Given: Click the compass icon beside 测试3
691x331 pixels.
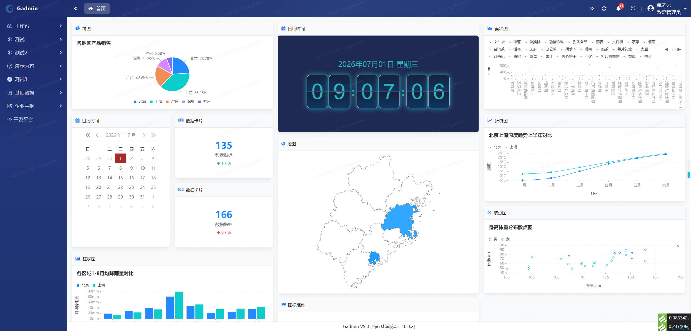Looking at the screenshot, I should click(10, 79).
